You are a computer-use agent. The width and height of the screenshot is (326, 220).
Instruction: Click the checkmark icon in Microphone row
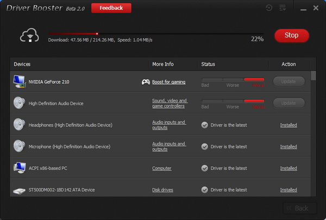(205, 147)
